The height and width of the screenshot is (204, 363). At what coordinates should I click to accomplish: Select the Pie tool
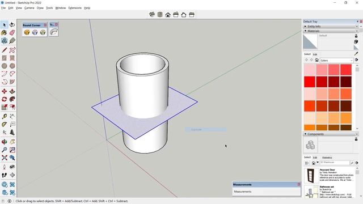[12, 82]
